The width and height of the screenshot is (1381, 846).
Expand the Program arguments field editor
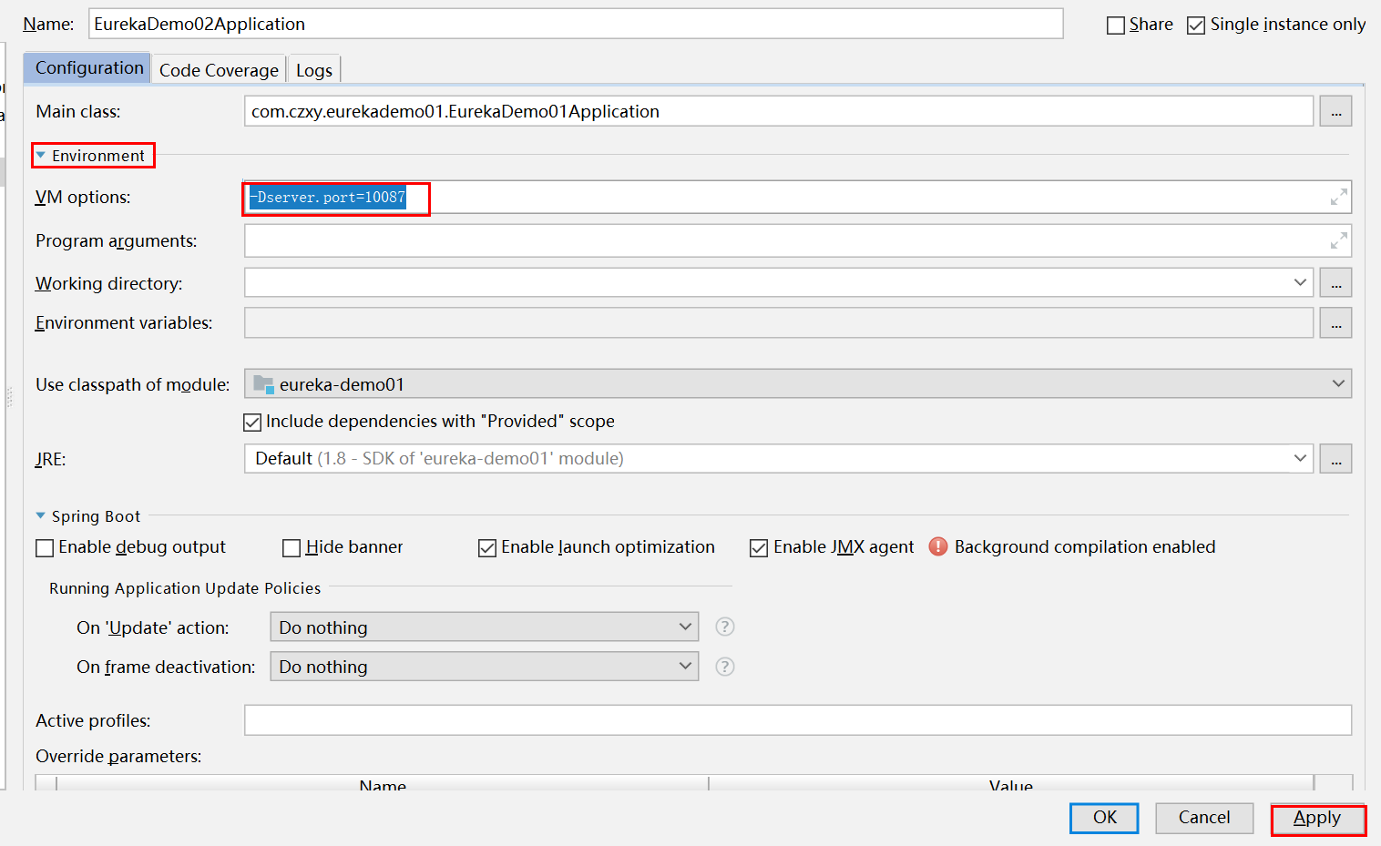(x=1338, y=240)
